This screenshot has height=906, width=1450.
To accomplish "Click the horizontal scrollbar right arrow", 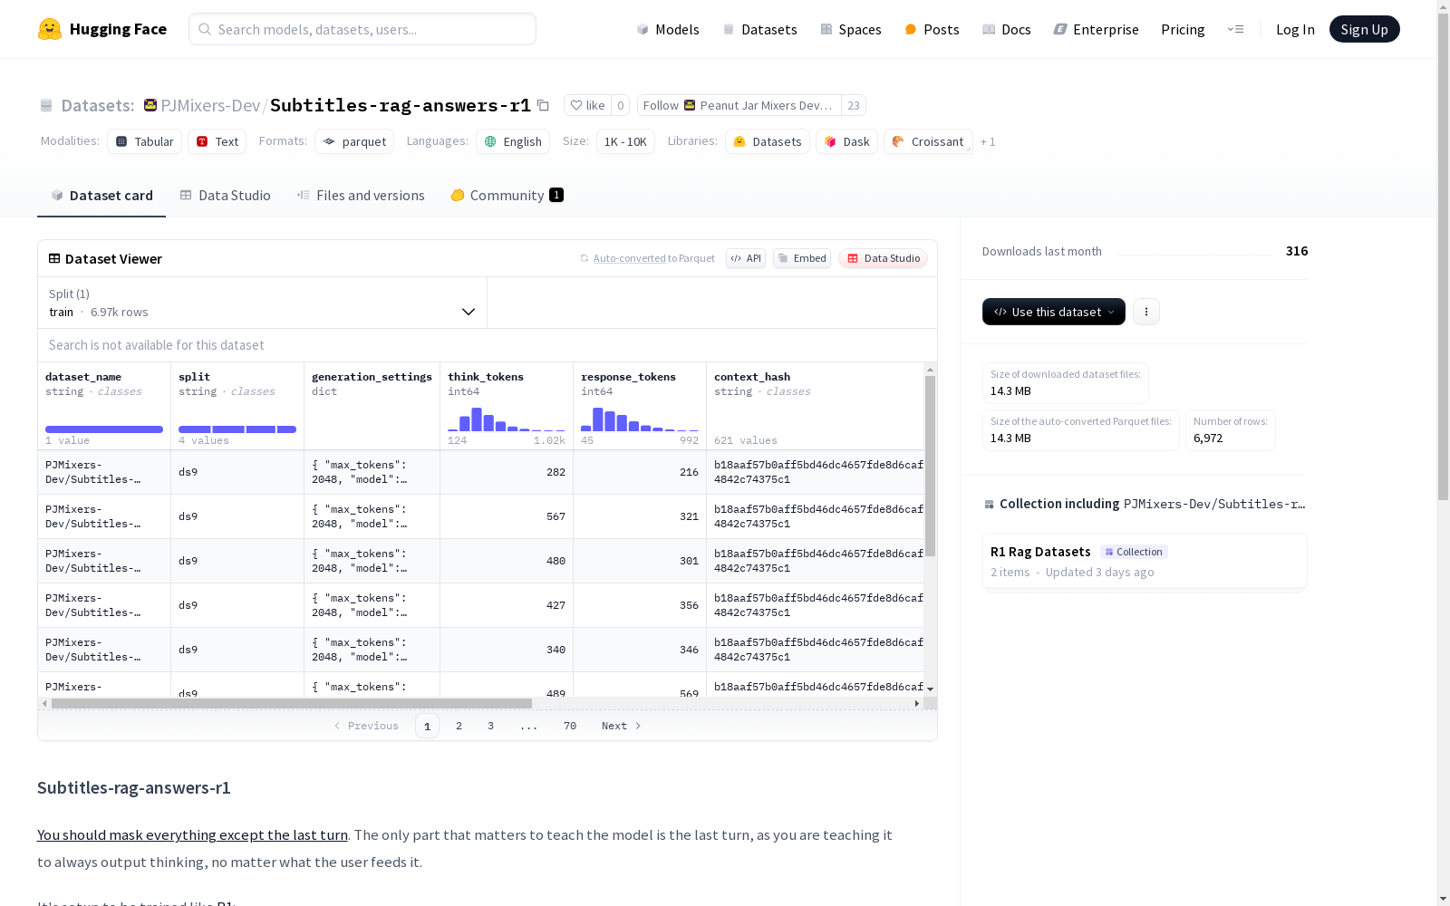I will [x=917, y=703].
